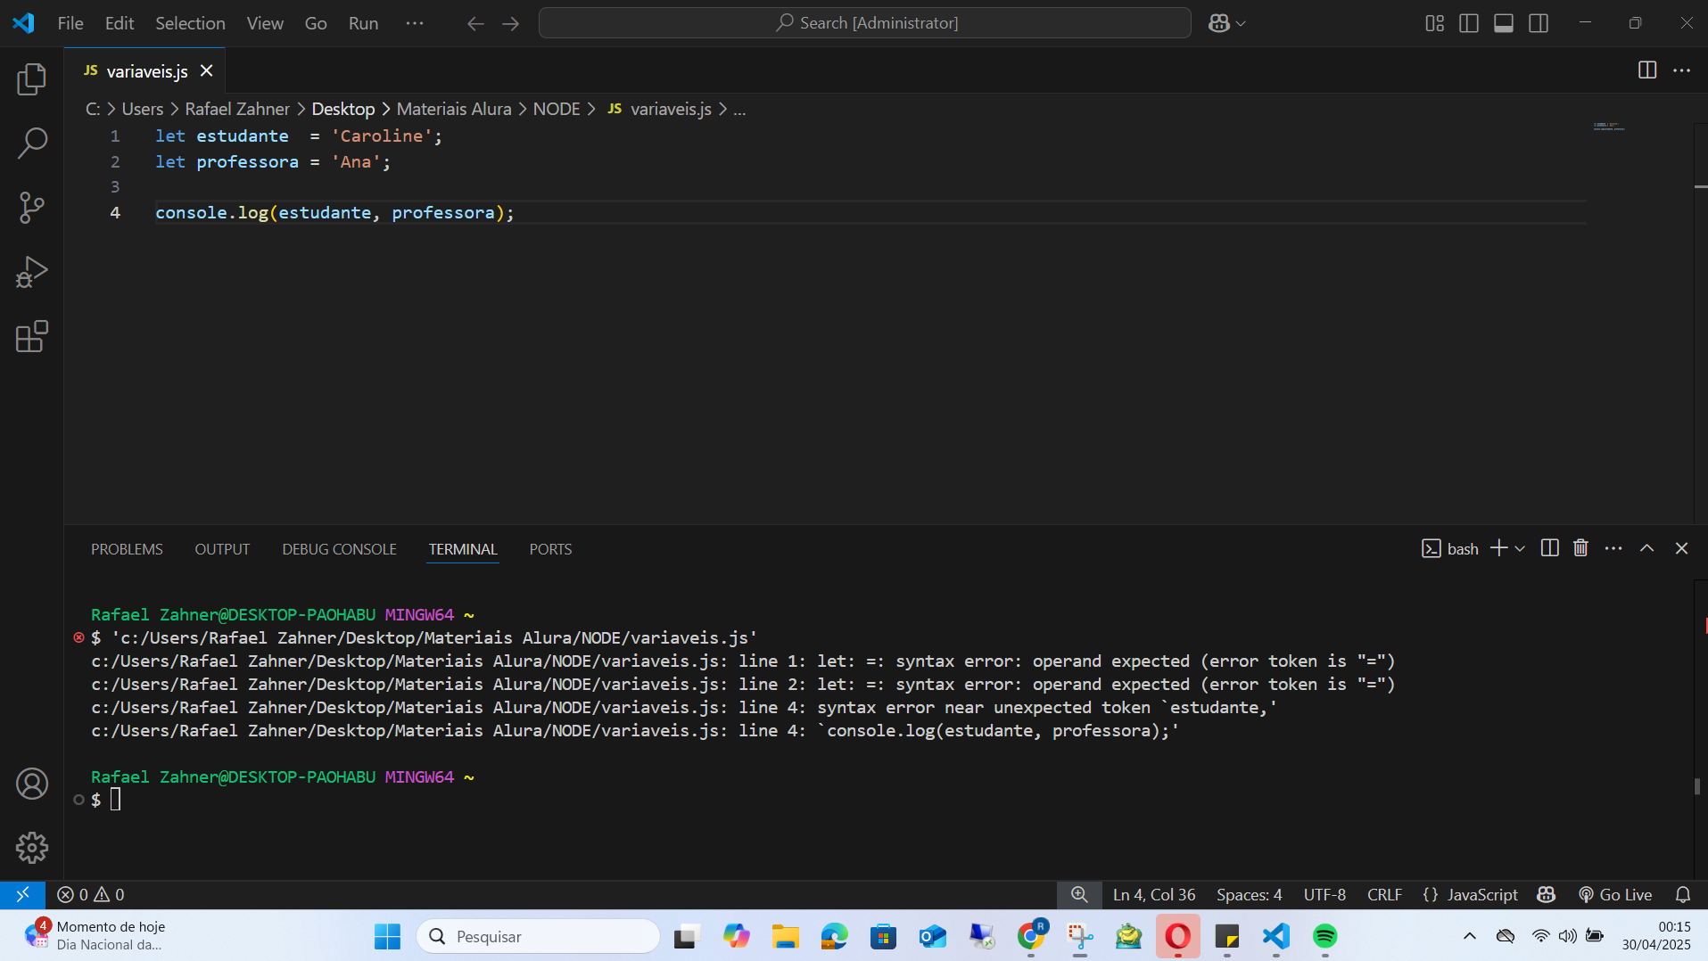Open the Extensions view
Screen dimensions: 1708x961
[32, 336]
